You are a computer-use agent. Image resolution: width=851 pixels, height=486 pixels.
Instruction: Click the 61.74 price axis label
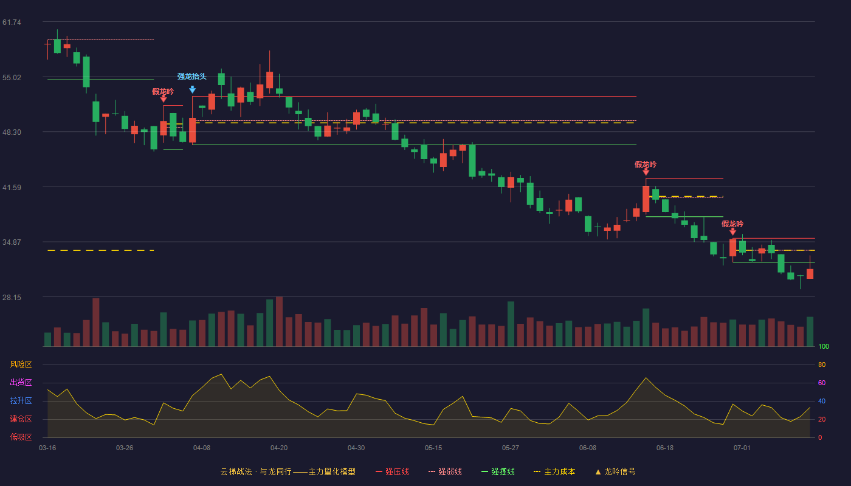(x=12, y=22)
